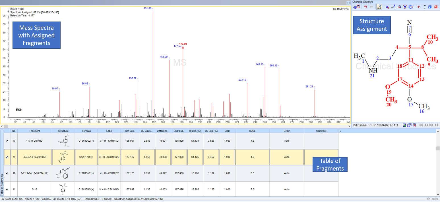Image resolution: width=440 pixels, height=202 pixels.
Task: Open the ID: 1 dropdown arrow
Action: pos(397,125)
